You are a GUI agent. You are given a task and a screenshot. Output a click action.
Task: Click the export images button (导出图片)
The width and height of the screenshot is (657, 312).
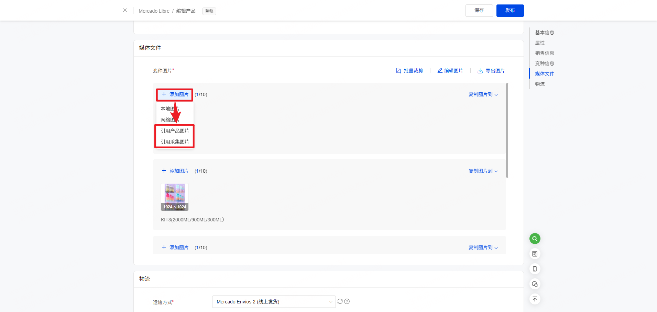[x=491, y=71]
